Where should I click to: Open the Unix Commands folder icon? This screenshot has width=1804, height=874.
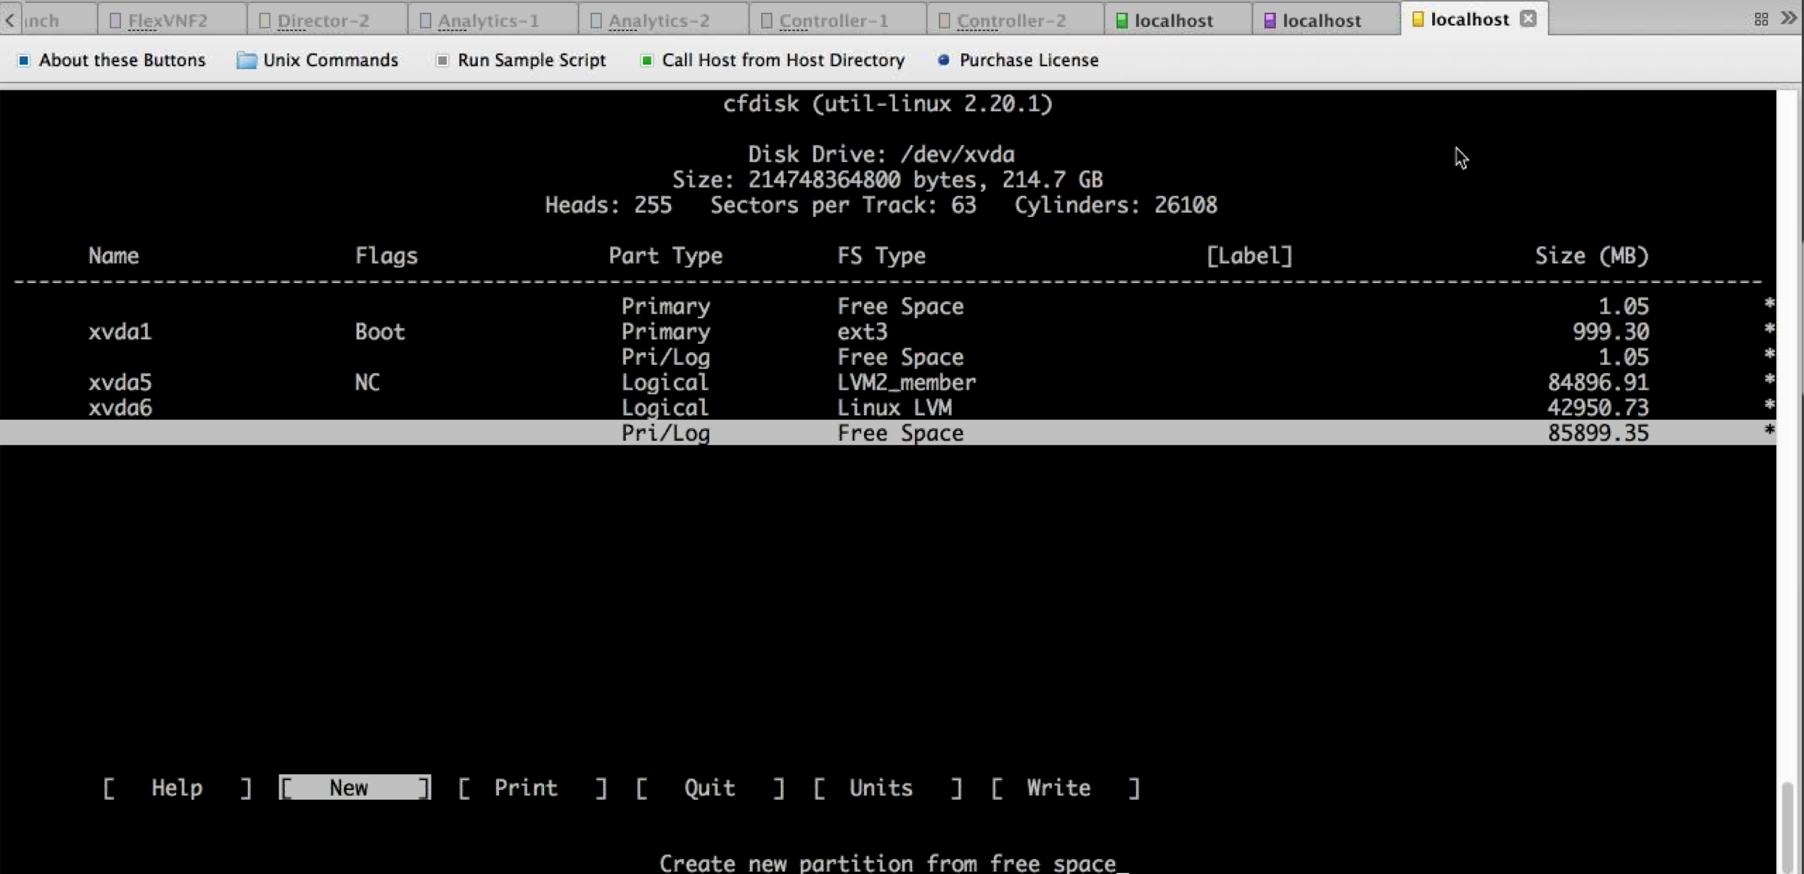pos(246,60)
